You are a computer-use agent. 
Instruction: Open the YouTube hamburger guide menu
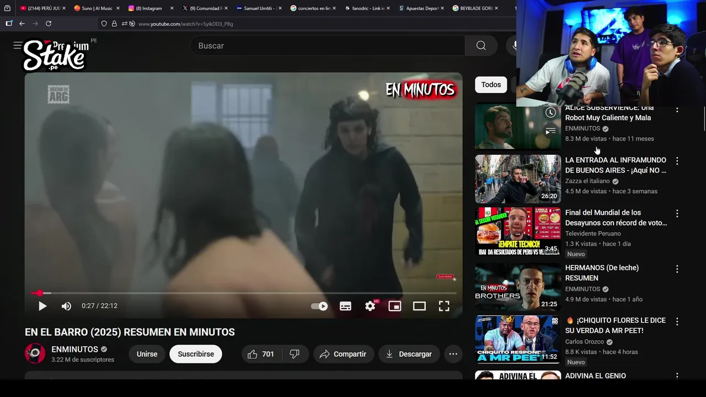(18, 46)
